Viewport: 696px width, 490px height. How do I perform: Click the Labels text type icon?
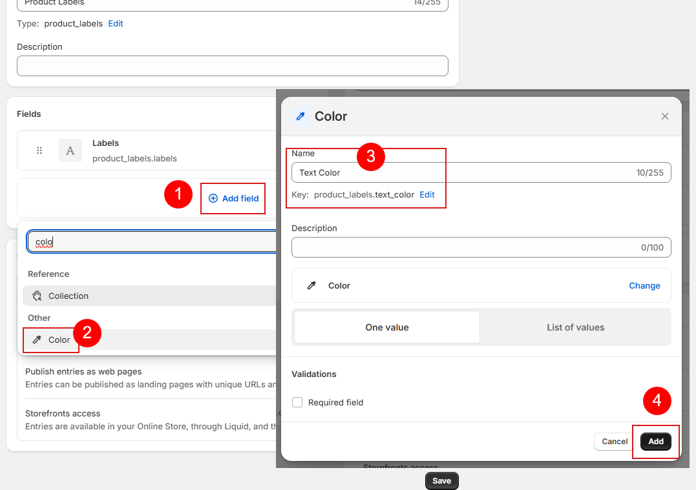[x=70, y=150]
